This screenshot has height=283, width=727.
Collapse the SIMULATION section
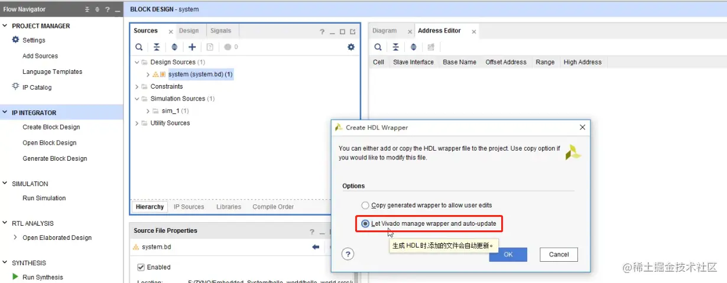tap(5, 184)
